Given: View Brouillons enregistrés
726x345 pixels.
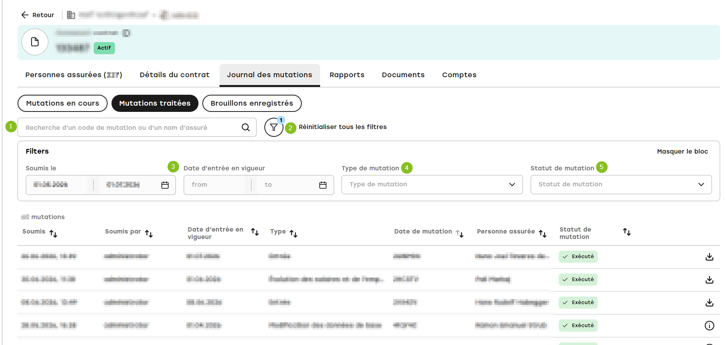Looking at the screenshot, I should (x=252, y=103).
